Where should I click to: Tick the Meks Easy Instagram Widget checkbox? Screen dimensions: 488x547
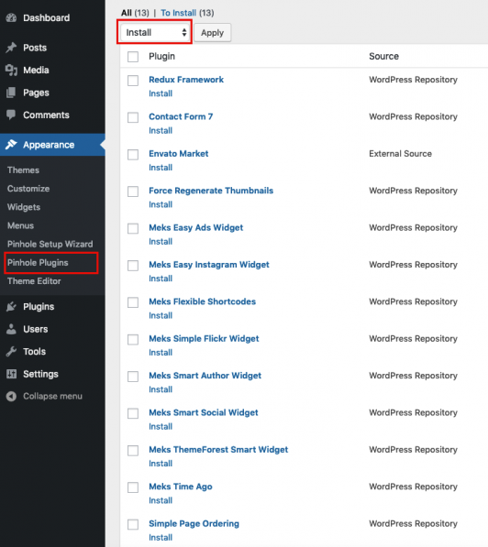[x=133, y=265]
